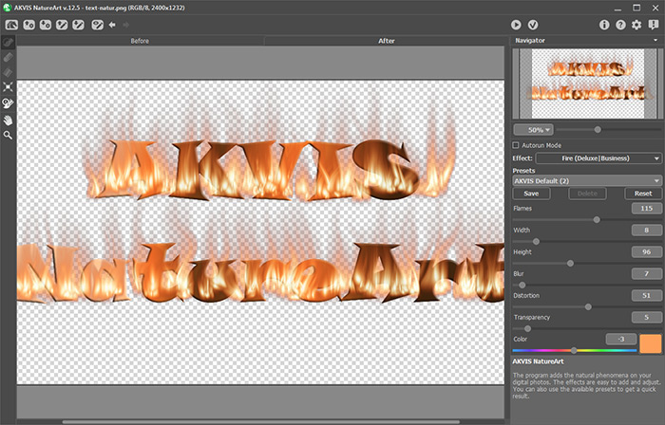The image size is (665, 425).
Task: Click the Transparency slider handle
Action: pyautogui.click(x=527, y=328)
